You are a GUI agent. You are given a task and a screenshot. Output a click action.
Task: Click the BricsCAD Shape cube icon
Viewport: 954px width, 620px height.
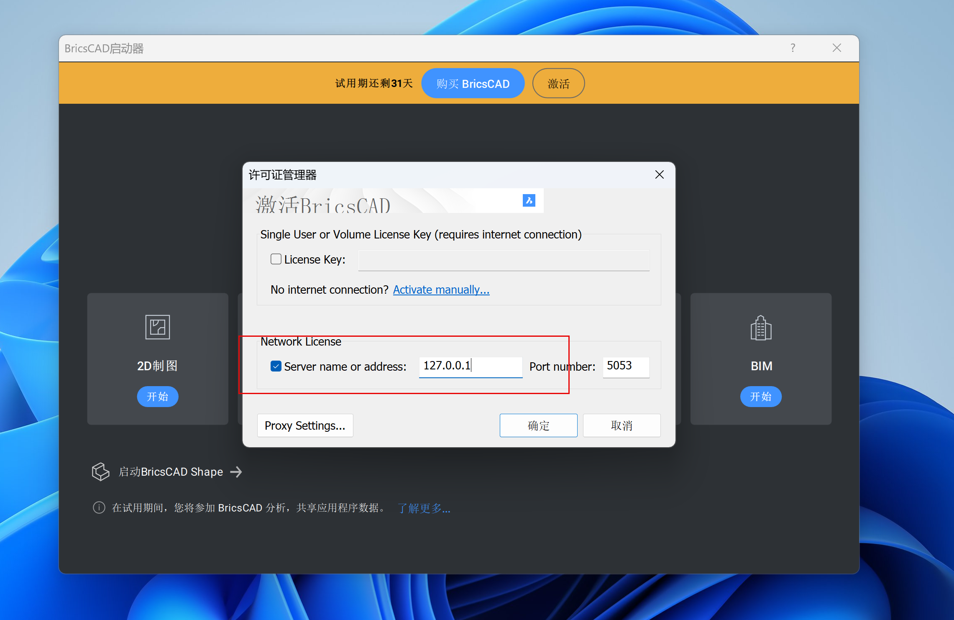[x=100, y=471]
